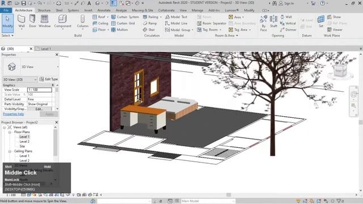The width and height of the screenshot is (363, 204).
Task: Switch to the Structure ribbon tab
Action: coord(44,10)
